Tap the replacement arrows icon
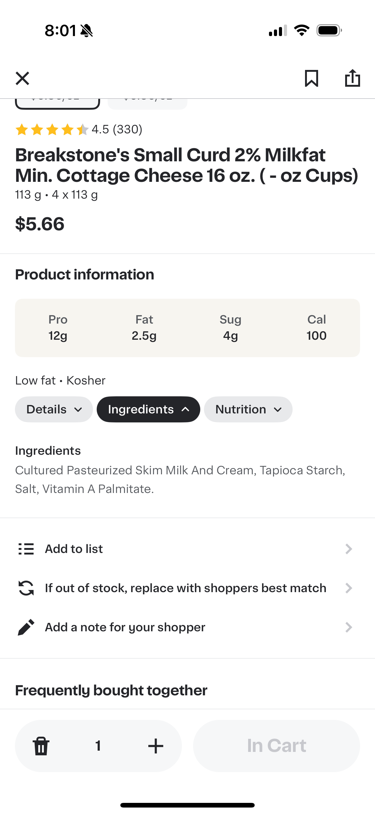The height and width of the screenshot is (815, 375). coord(26,588)
